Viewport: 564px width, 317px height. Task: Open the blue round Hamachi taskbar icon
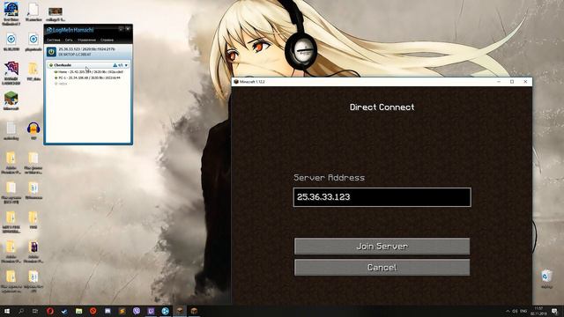[165, 311]
